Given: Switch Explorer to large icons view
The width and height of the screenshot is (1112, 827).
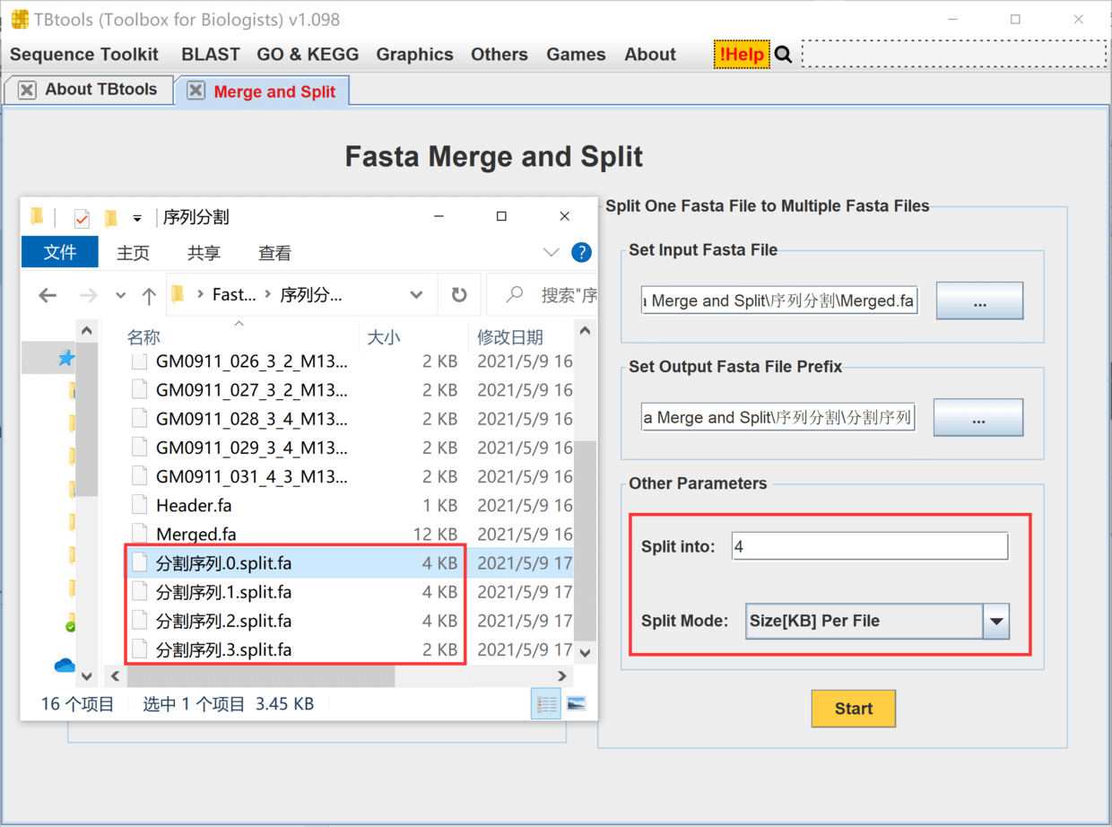Looking at the screenshot, I should click(577, 704).
